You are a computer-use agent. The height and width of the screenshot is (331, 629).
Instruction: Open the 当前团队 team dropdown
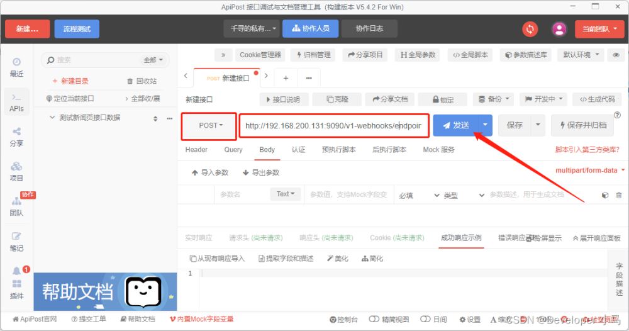(599, 29)
